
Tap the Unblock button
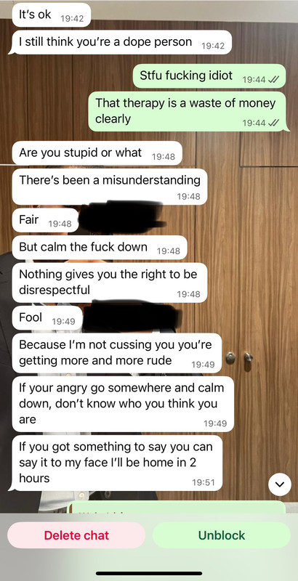pyautogui.click(x=221, y=535)
